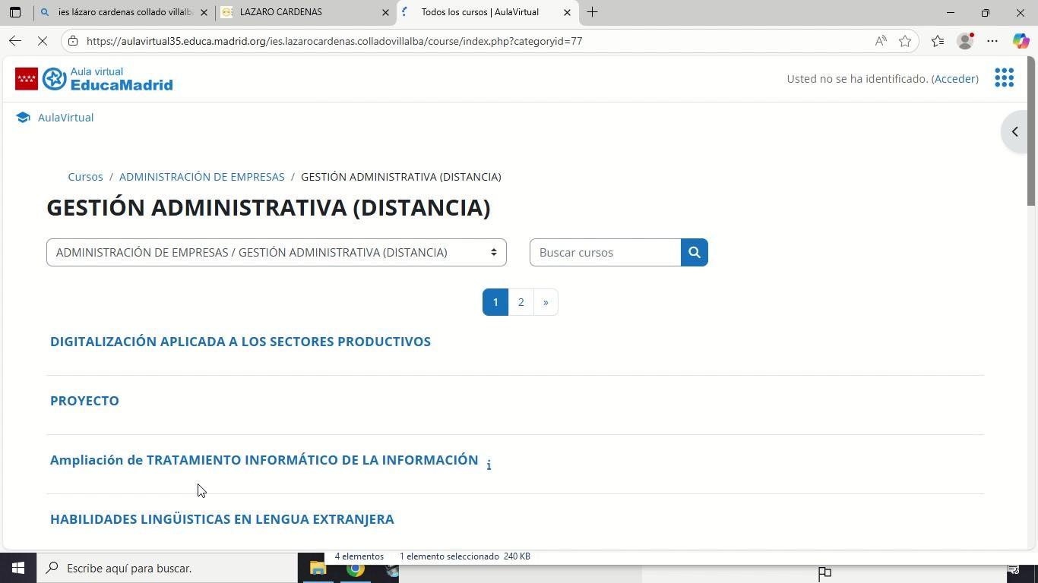Click the Read aloud icon in address bar
This screenshot has width=1038, height=583.
[x=881, y=41]
